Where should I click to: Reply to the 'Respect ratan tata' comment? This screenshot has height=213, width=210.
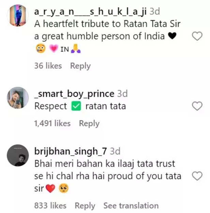[x=89, y=124]
